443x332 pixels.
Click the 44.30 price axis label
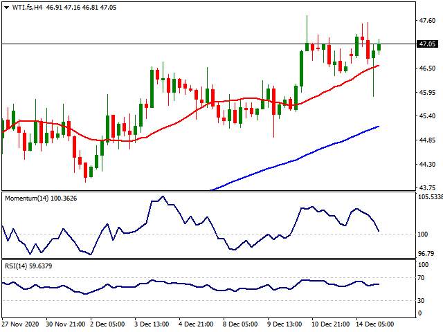click(x=427, y=164)
